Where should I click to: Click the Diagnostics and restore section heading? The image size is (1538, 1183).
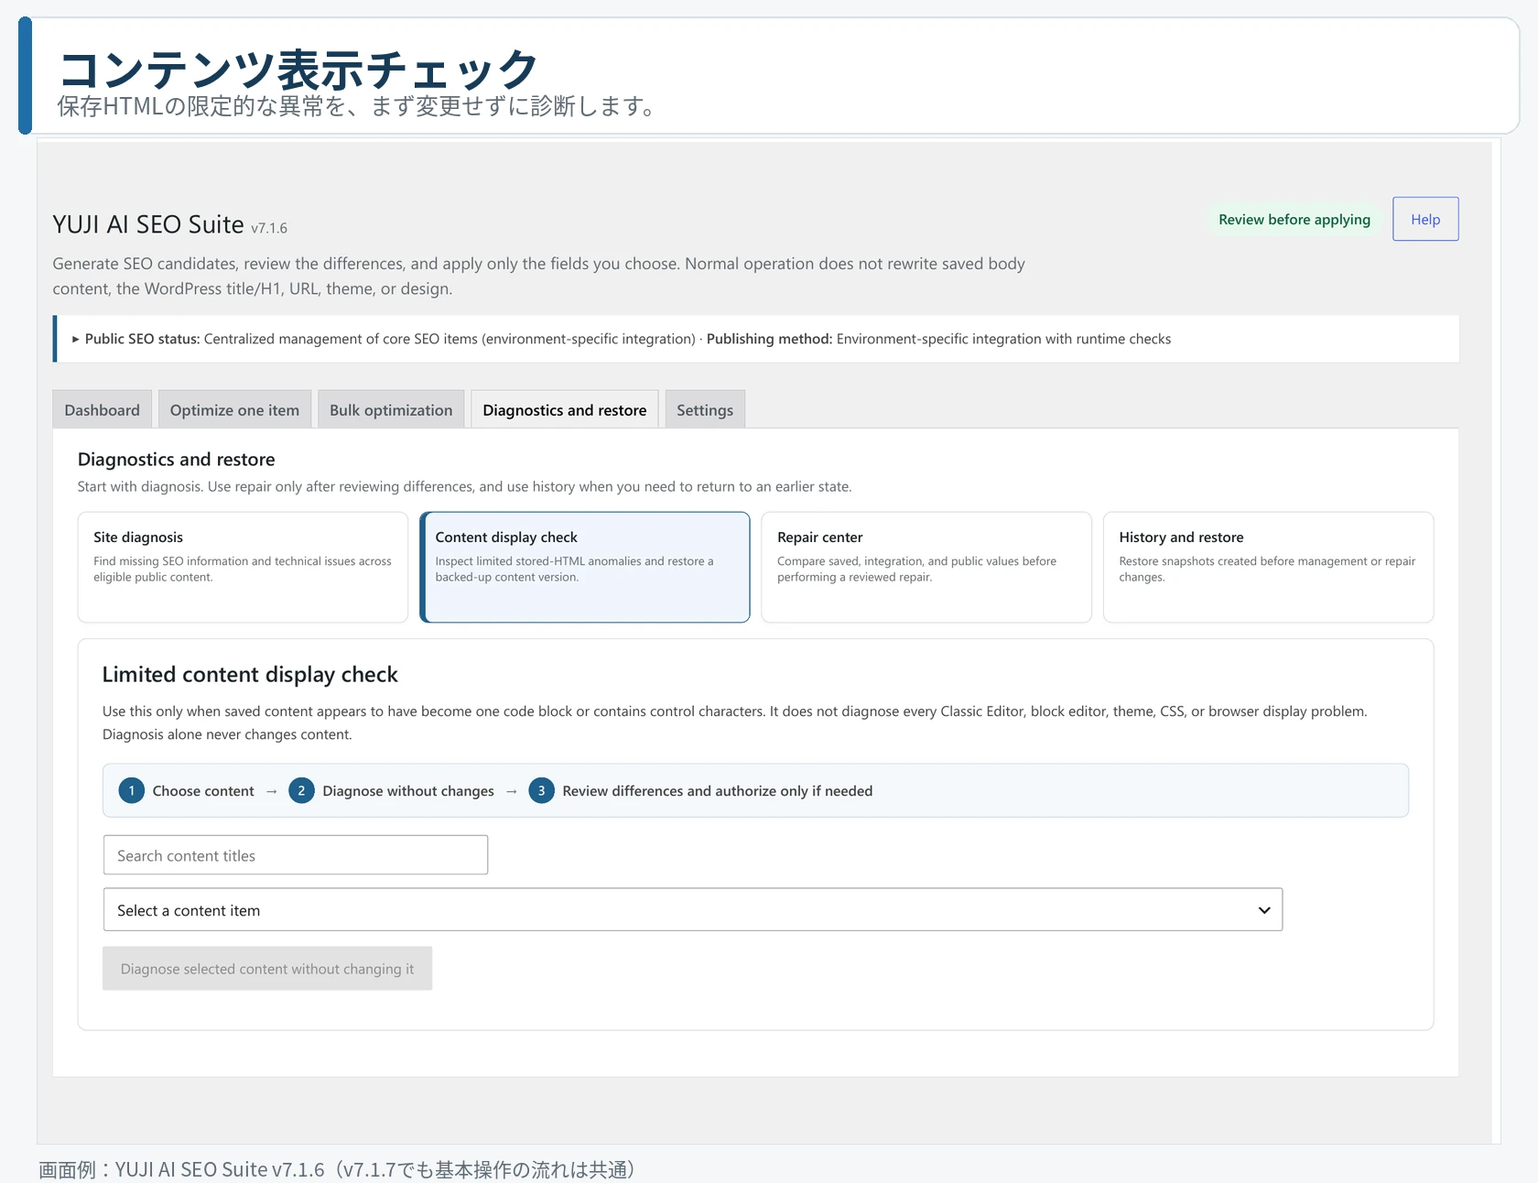(176, 460)
